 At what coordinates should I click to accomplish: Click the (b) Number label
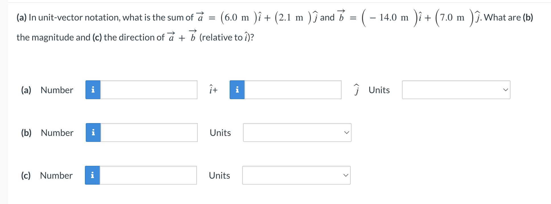56,132
